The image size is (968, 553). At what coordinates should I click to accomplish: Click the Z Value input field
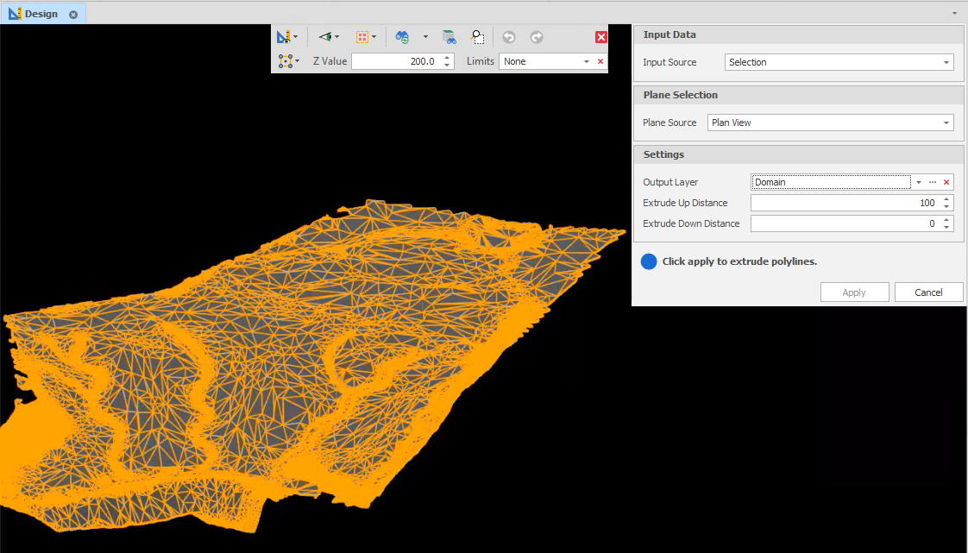(395, 61)
